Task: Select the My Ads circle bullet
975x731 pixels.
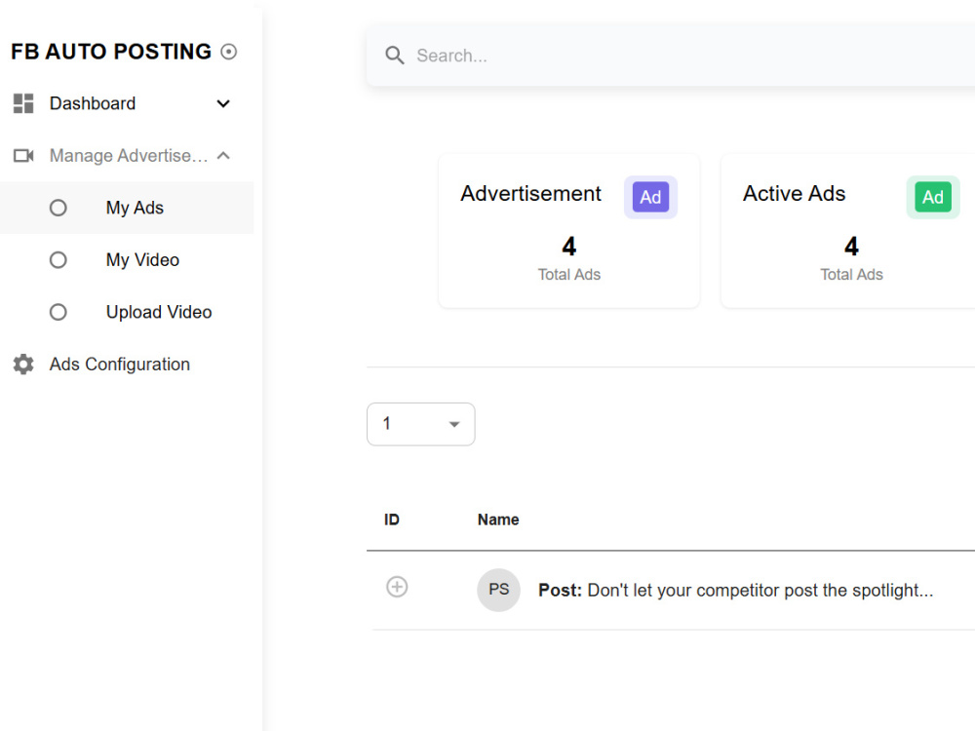Action: pos(58,208)
